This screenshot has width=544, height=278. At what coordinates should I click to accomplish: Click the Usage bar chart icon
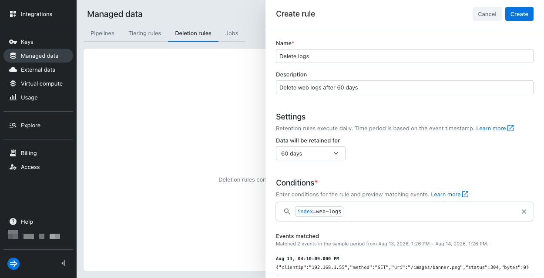(x=13, y=97)
